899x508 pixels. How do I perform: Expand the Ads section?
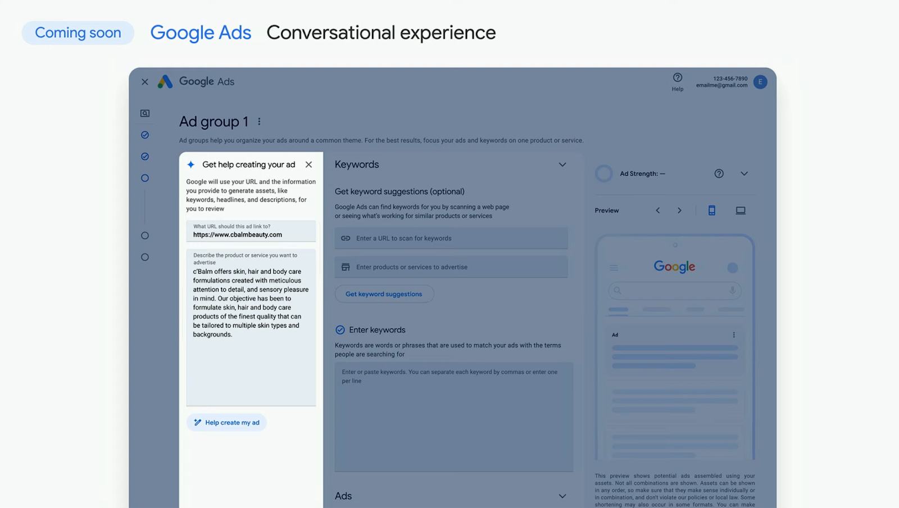[x=562, y=496]
